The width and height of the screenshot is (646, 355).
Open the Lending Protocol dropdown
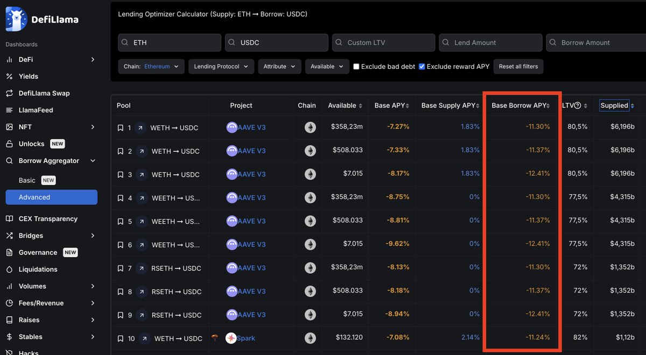coord(221,67)
